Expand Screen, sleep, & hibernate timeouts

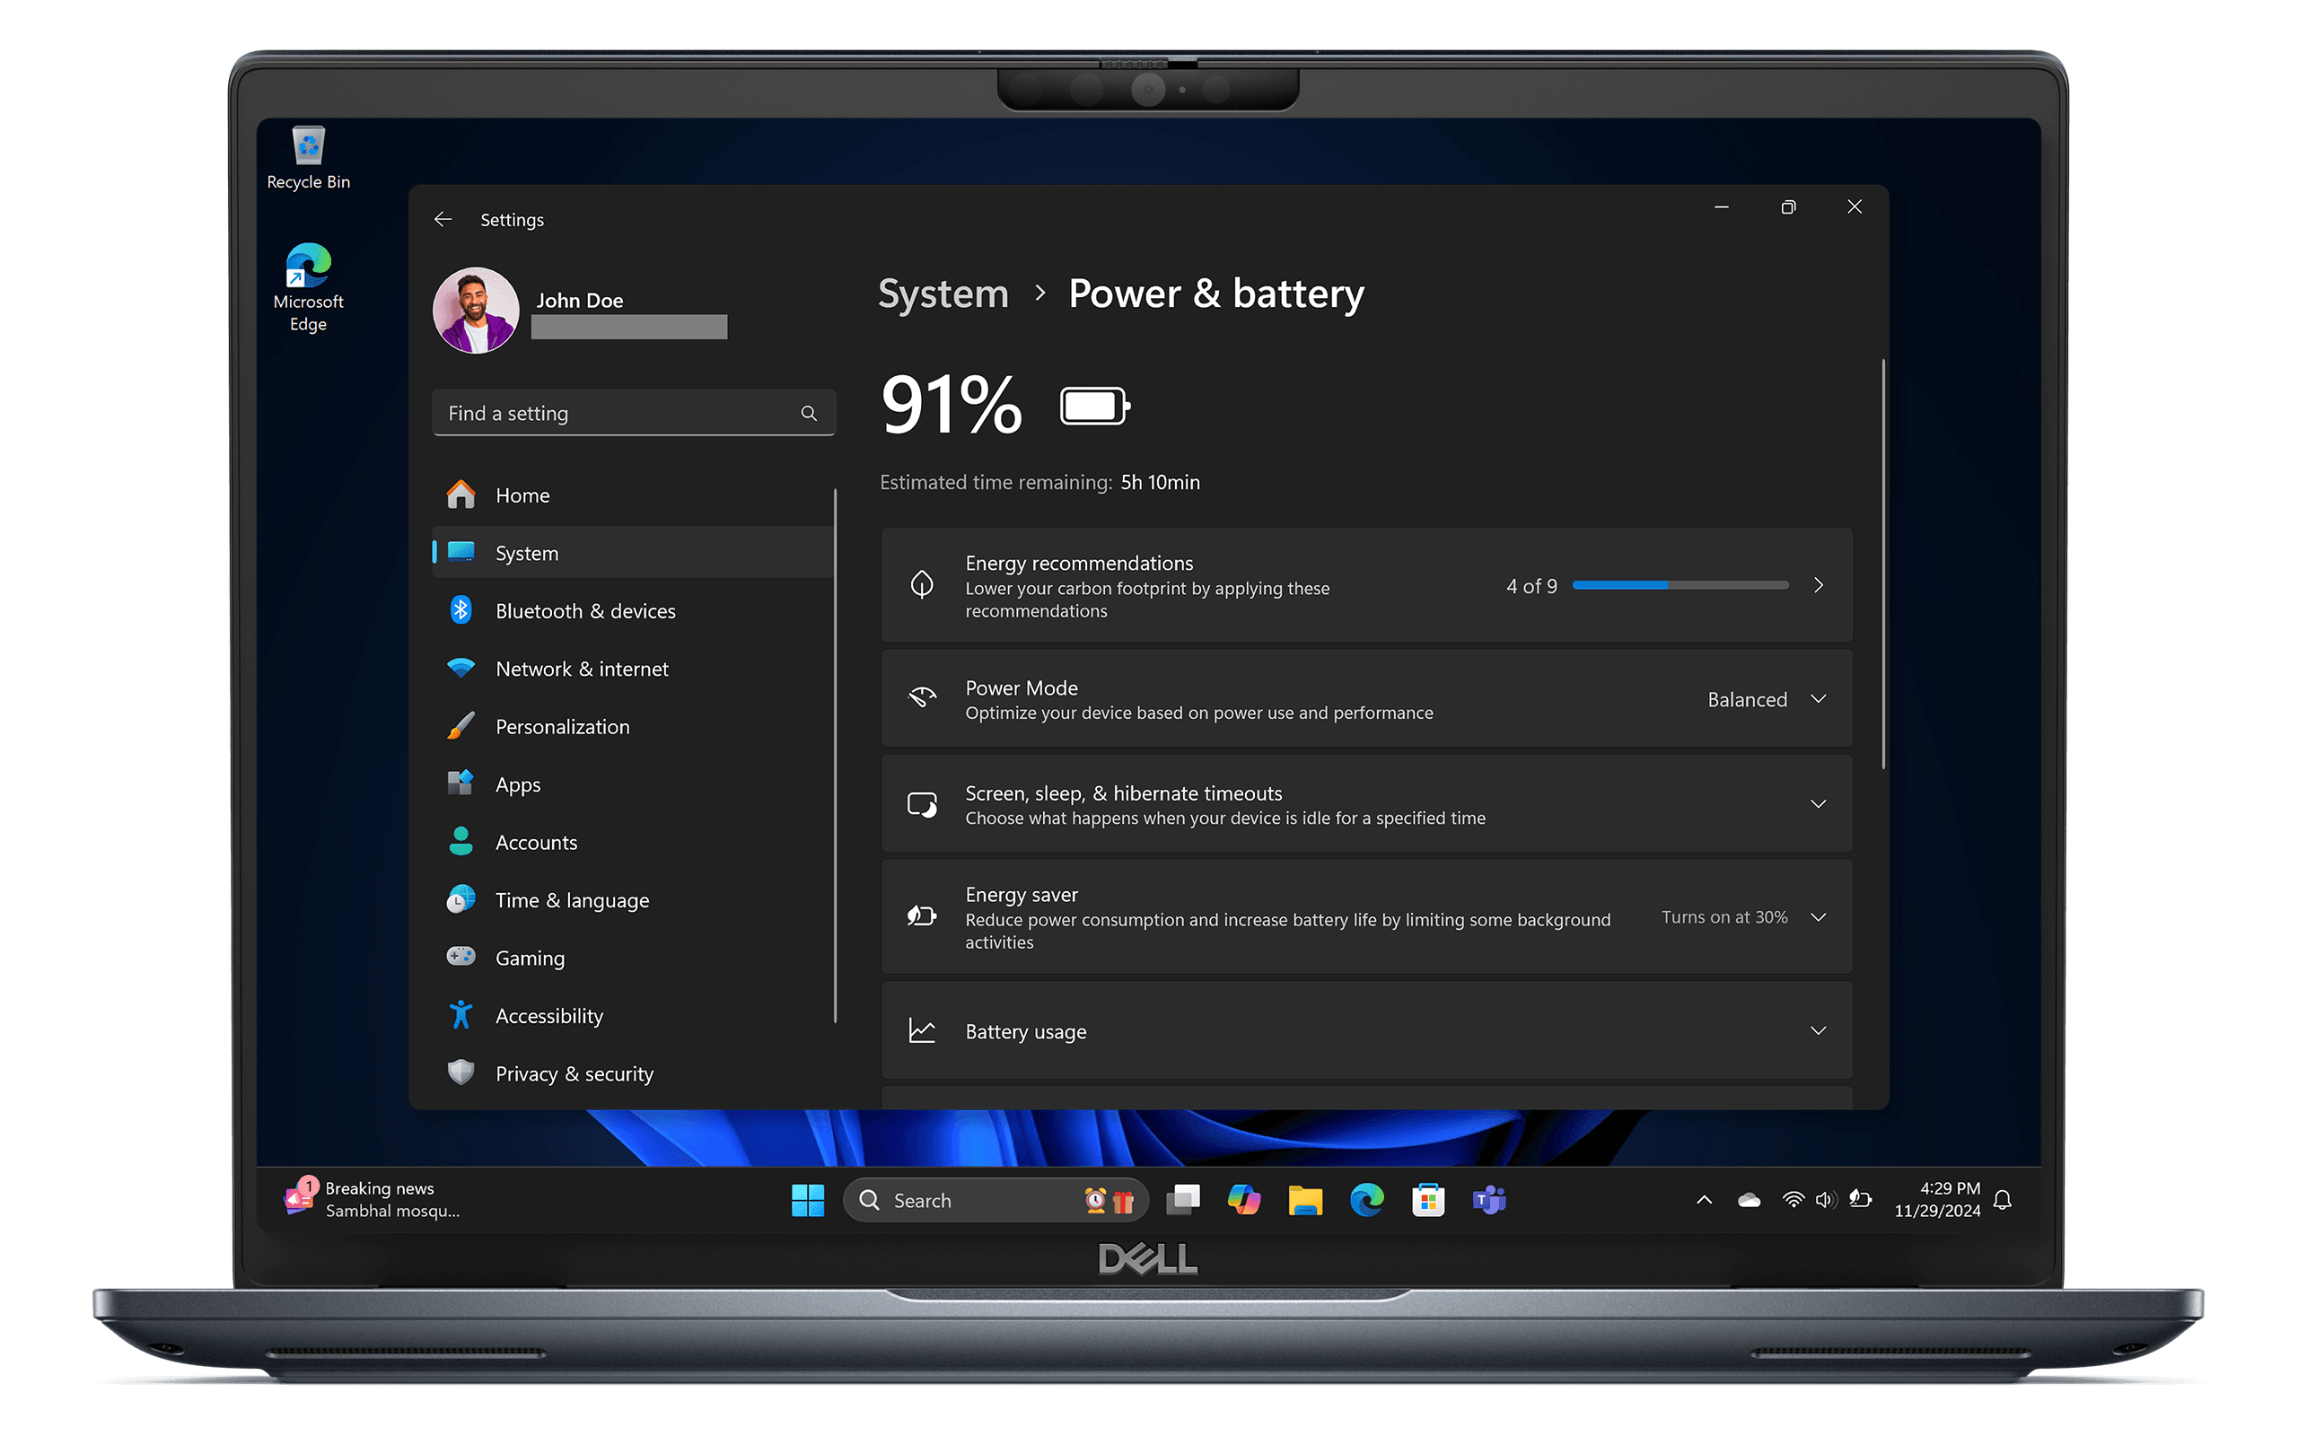1366,804
